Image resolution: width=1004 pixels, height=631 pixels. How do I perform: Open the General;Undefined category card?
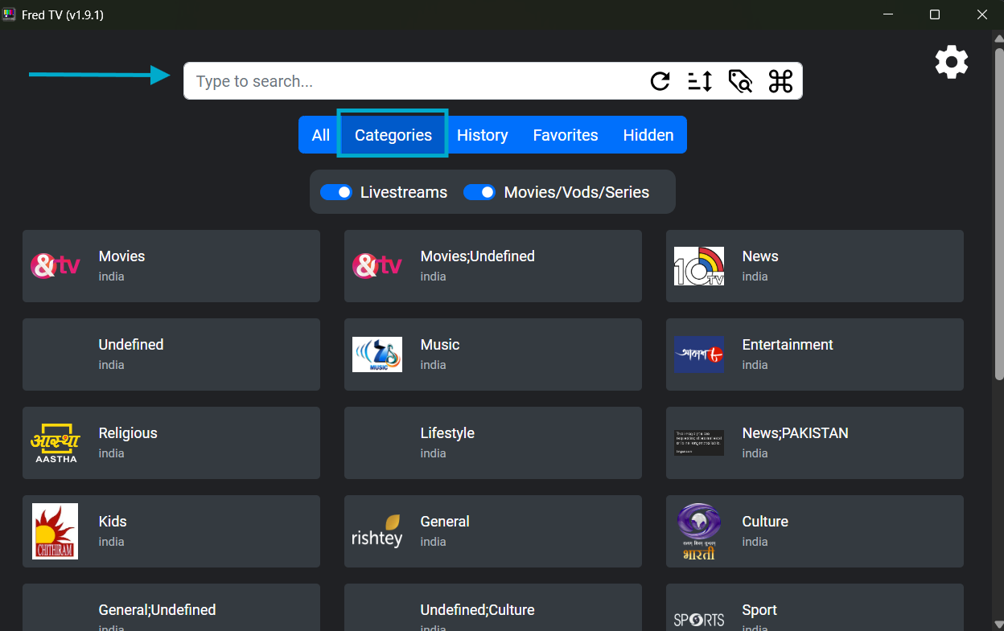[171, 608]
